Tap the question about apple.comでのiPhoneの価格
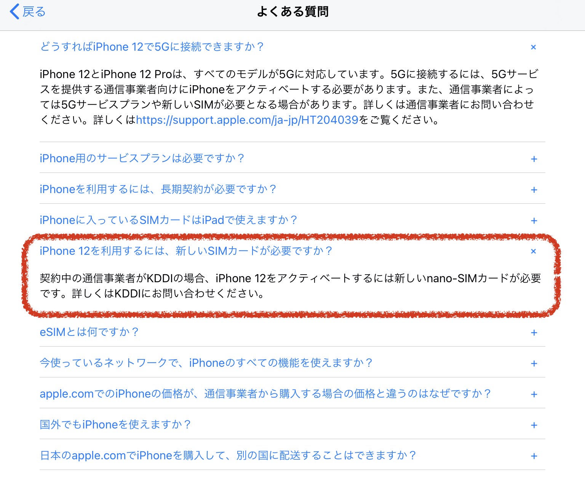 (x=265, y=394)
